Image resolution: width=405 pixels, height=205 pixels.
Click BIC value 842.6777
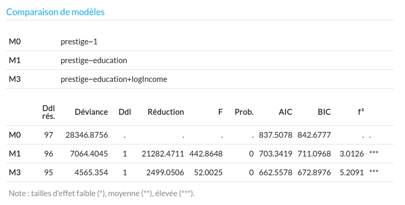pyautogui.click(x=314, y=135)
